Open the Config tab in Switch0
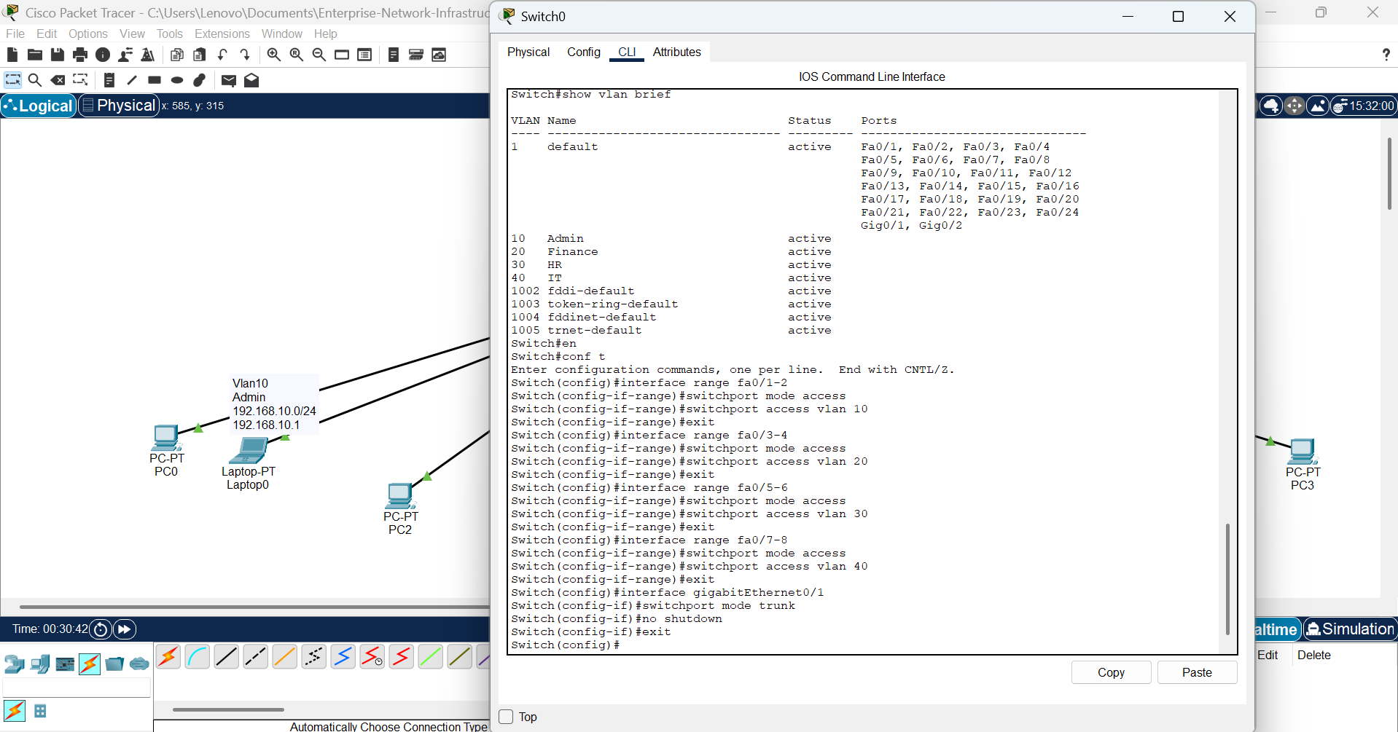 pyautogui.click(x=584, y=52)
